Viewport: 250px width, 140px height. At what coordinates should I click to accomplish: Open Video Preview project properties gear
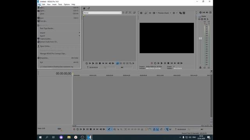pos(141,13)
